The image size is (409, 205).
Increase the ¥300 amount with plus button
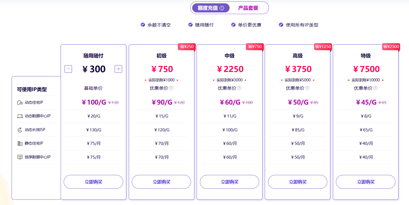coord(119,69)
